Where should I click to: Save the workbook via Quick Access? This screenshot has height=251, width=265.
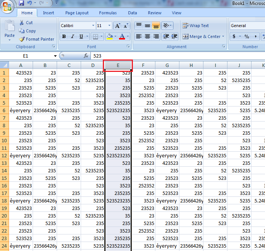click(x=21, y=3)
